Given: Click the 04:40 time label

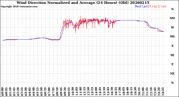Looking at the screenshot, I should click(34, 92).
